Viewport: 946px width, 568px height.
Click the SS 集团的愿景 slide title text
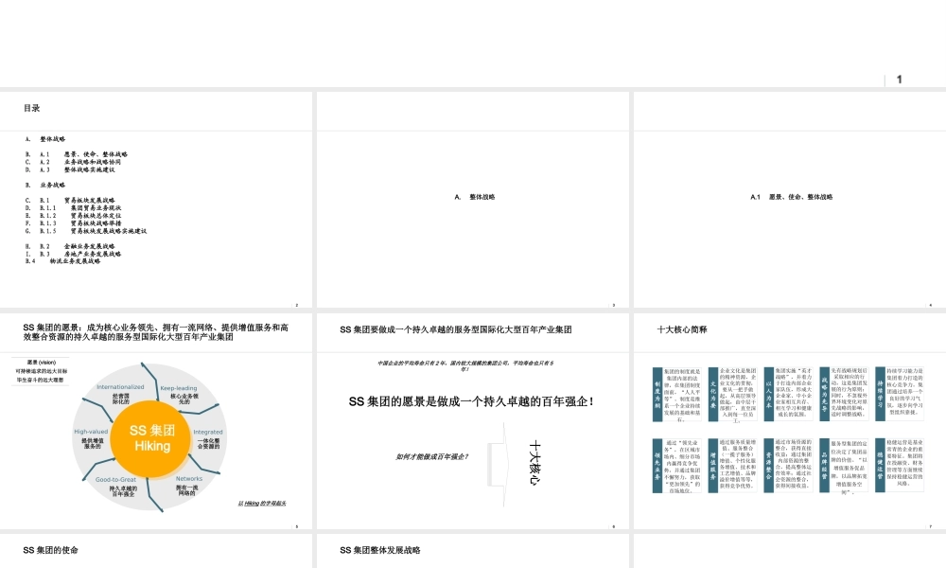click(x=156, y=332)
